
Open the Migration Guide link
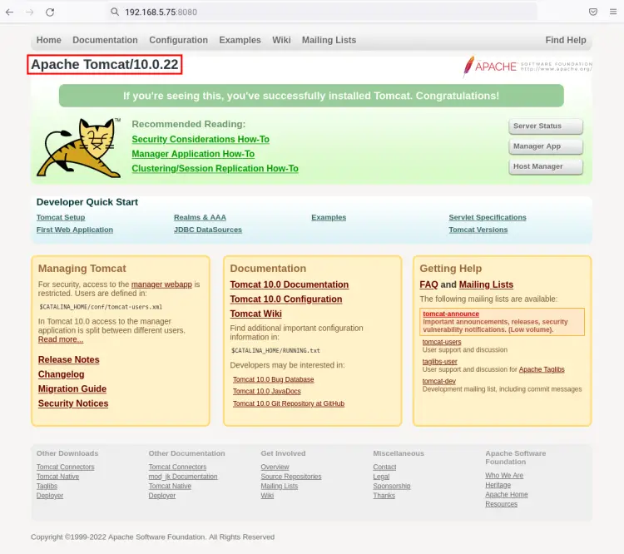pyautogui.click(x=72, y=388)
